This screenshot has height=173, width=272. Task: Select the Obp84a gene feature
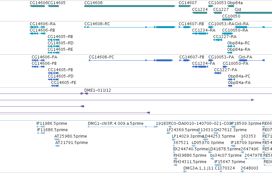click(230, 6)
